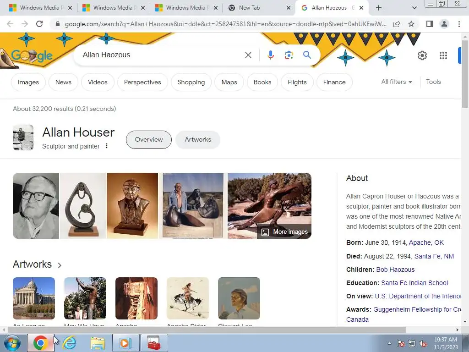Clear the search box with the X
Image resolution: width=469 pixels, height=352 pixels.
pyautogui.click(x=248, y=55)
